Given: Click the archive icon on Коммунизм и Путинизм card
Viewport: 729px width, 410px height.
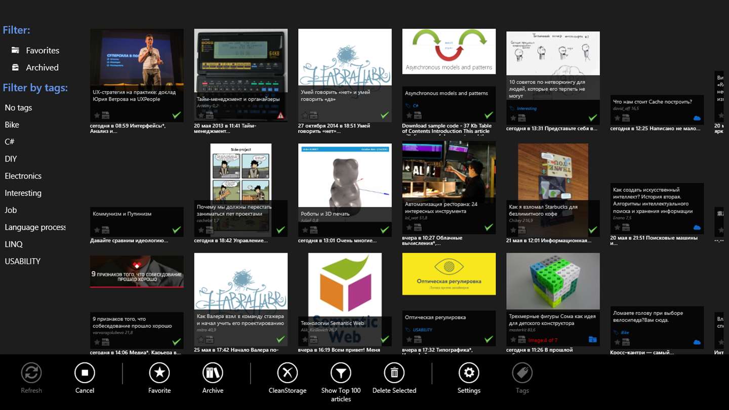Looking at the screenshot, I should [x=105, y=230].
